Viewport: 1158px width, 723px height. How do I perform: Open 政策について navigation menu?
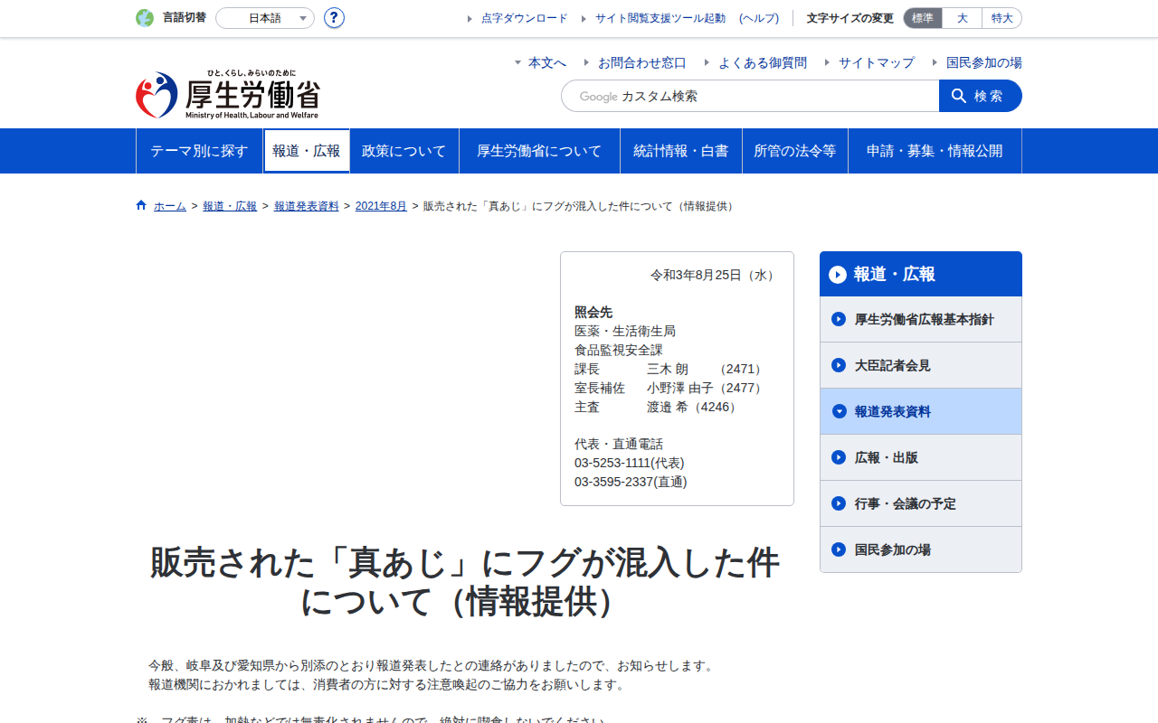(404, 151)
